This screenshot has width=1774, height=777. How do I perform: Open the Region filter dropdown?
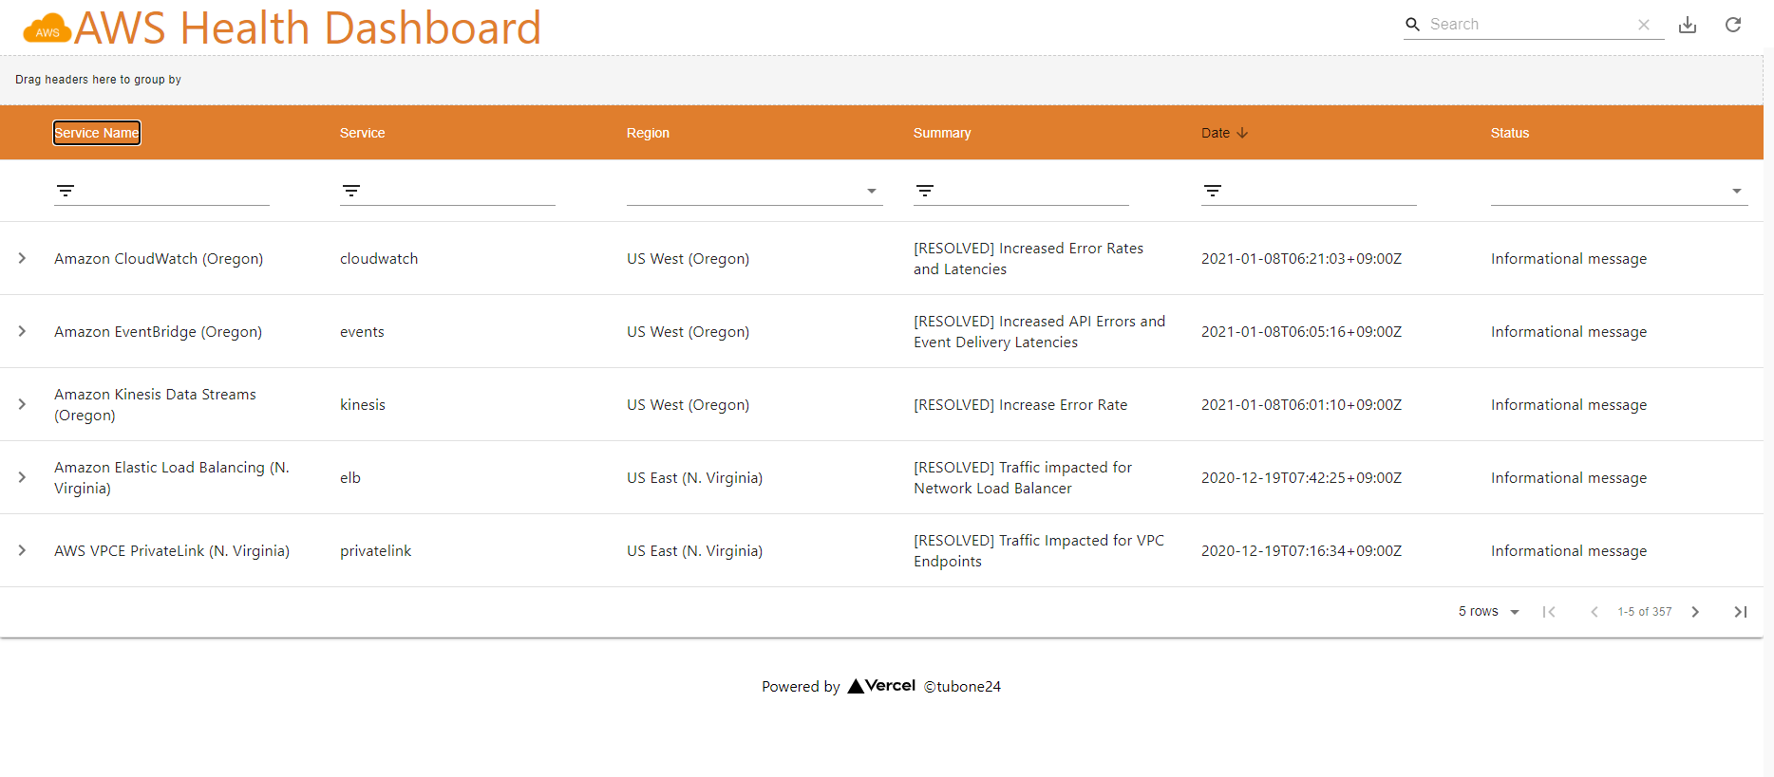(x=871, y=192)
